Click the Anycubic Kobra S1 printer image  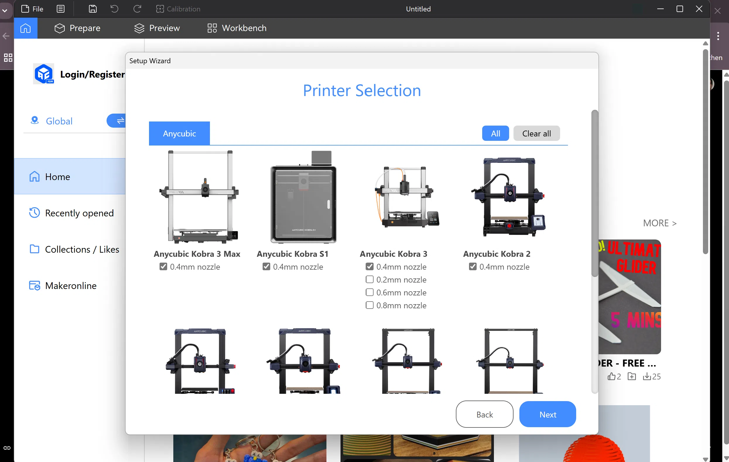pos(303,197)
